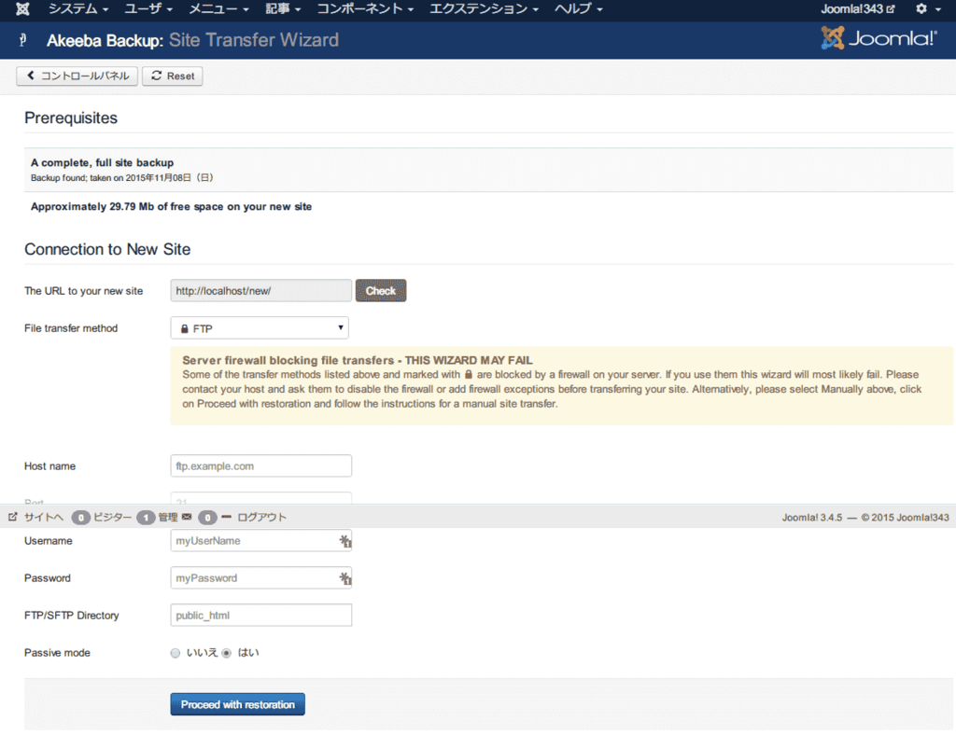Open the File transfer method dropdown
The image size is (956, 735).
coord(260,328)
